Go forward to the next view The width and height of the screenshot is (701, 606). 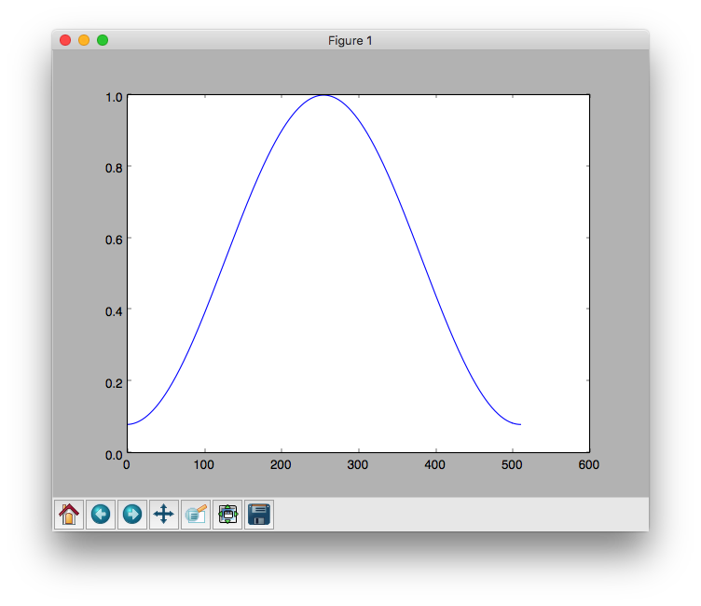132,515
